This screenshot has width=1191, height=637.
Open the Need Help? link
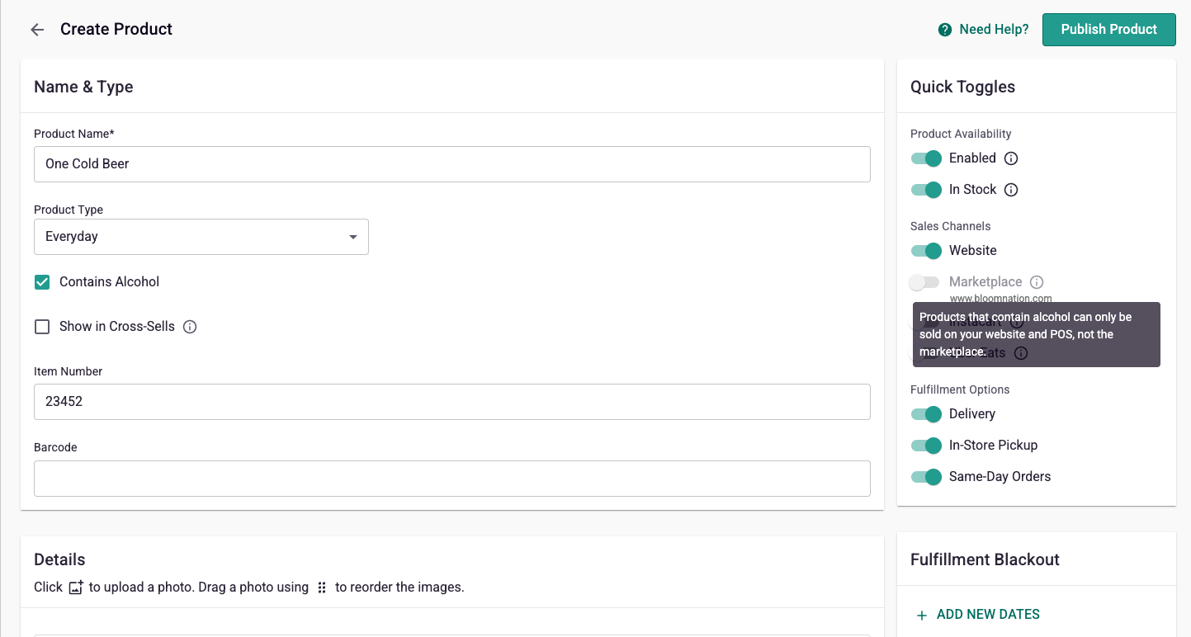tap(994, 30)
